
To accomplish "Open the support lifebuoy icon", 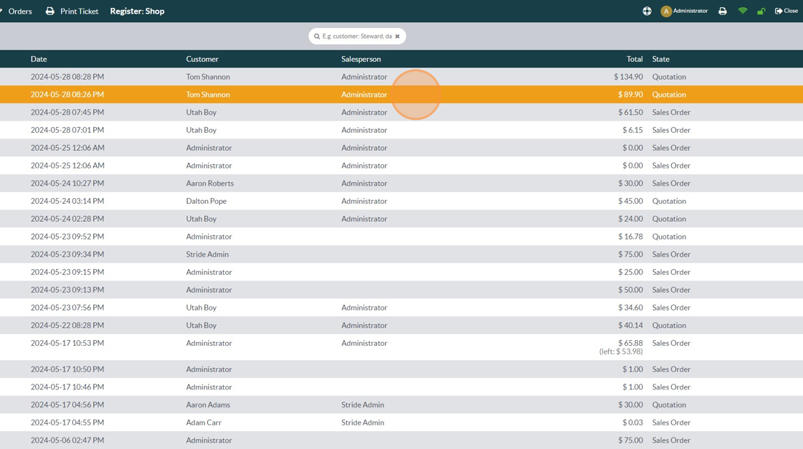I will [647, 11].
